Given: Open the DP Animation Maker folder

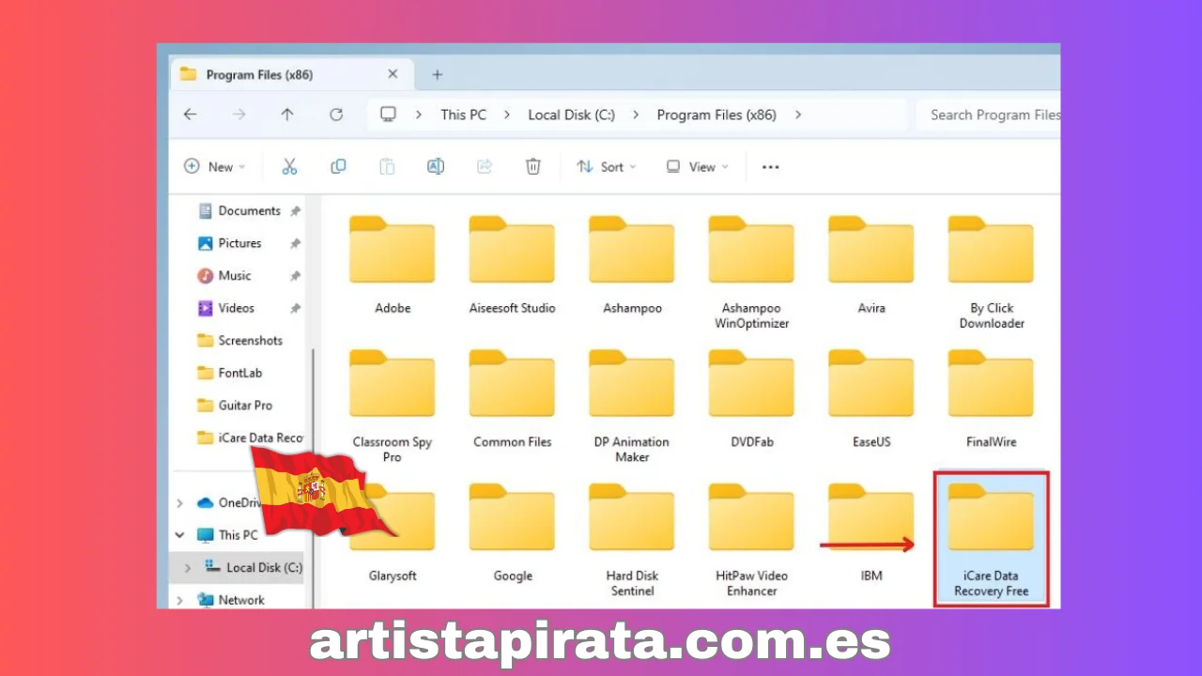Looking at the screenshot, I should tap(632, 407).
